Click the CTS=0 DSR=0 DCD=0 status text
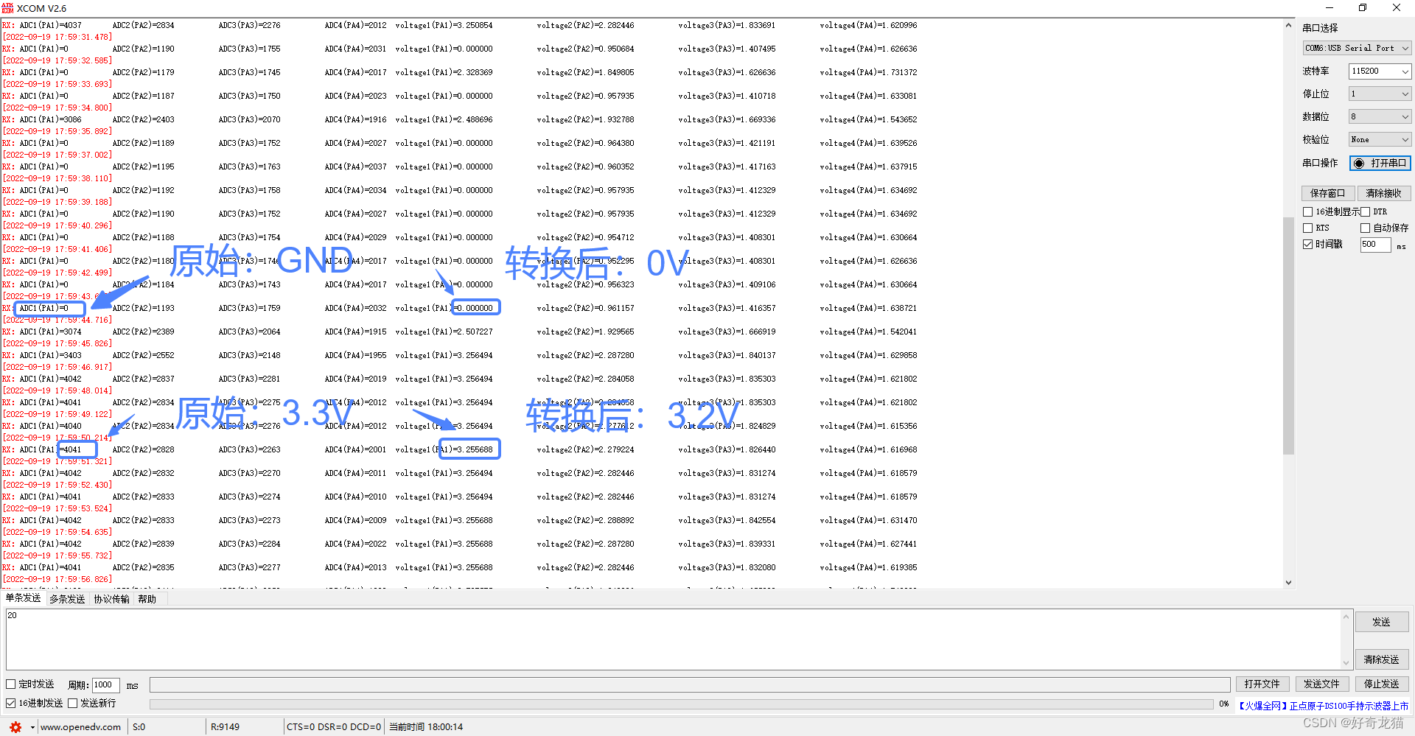 [334, 727]
